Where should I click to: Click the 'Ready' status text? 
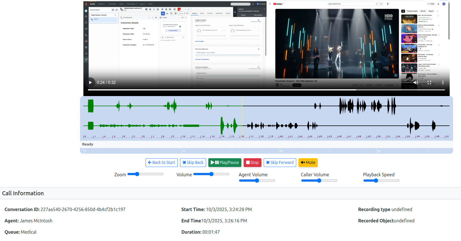point(88,144)
